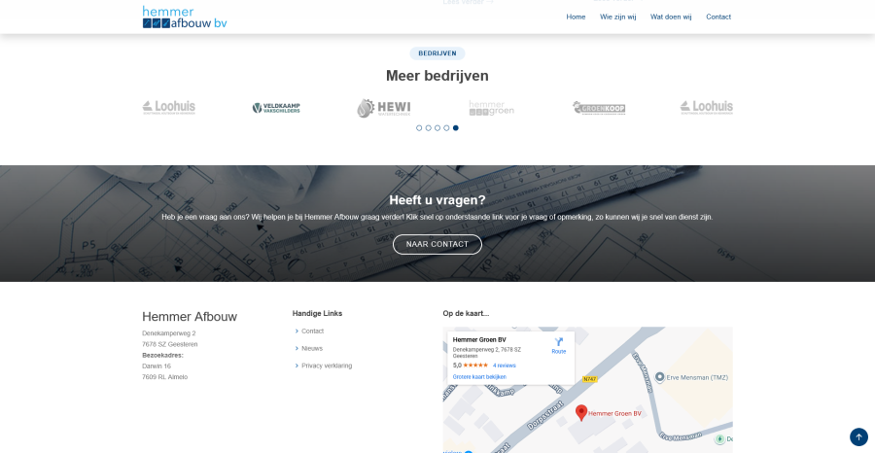Screen dimensions: 875x453
Task: Open the 4 reviews link on map card
Action: [x=504, y=366]
